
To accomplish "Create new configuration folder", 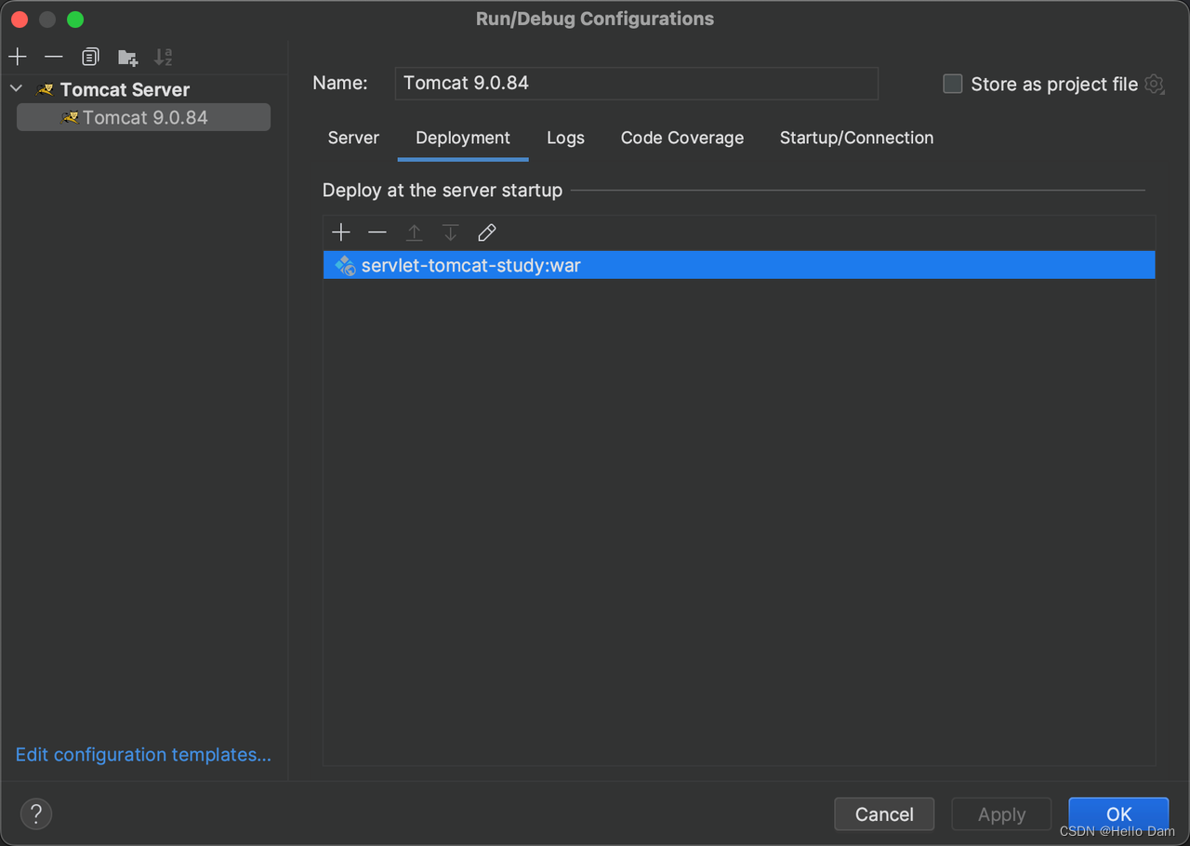I will (x=128, y=58).
